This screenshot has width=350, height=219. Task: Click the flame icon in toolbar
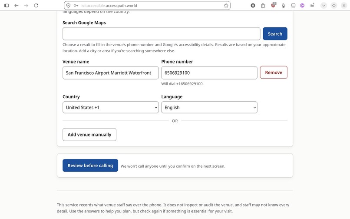[x=283, y=6]
